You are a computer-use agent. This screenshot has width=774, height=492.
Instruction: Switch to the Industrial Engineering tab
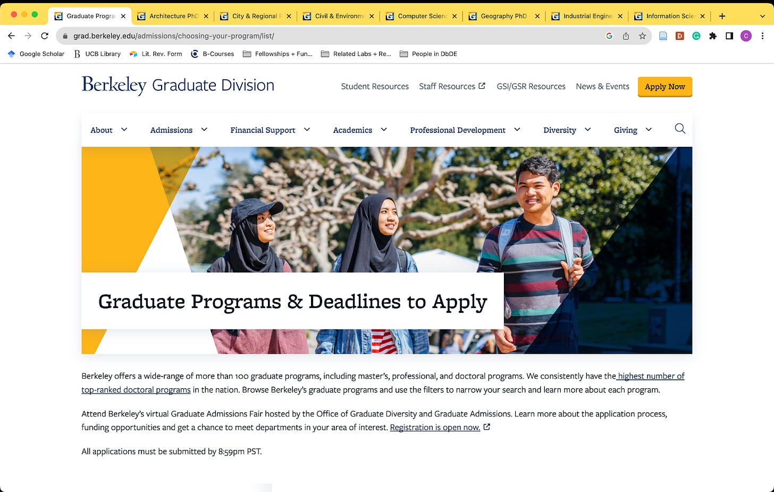(x=587, y=16)
